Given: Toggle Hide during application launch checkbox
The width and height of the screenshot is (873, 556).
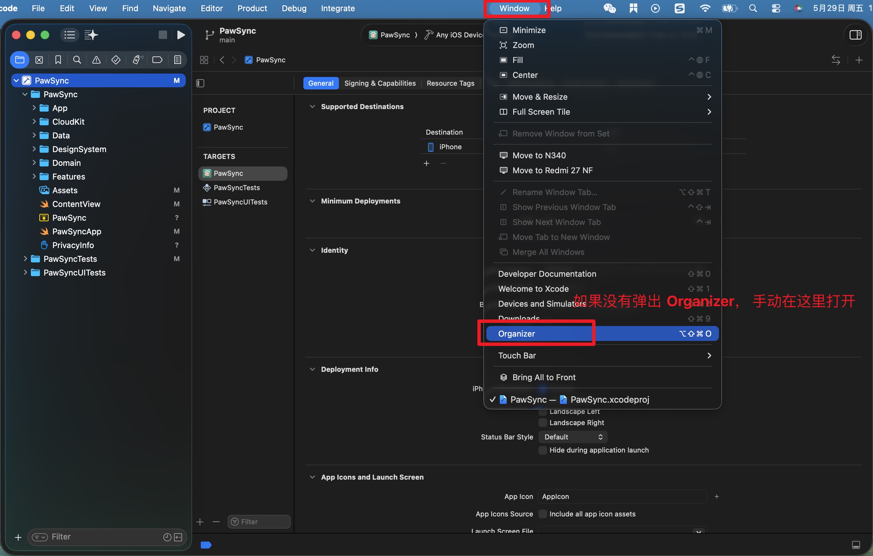Looking at the screenshot, I should pyautogui.click(x=543, y=450).
